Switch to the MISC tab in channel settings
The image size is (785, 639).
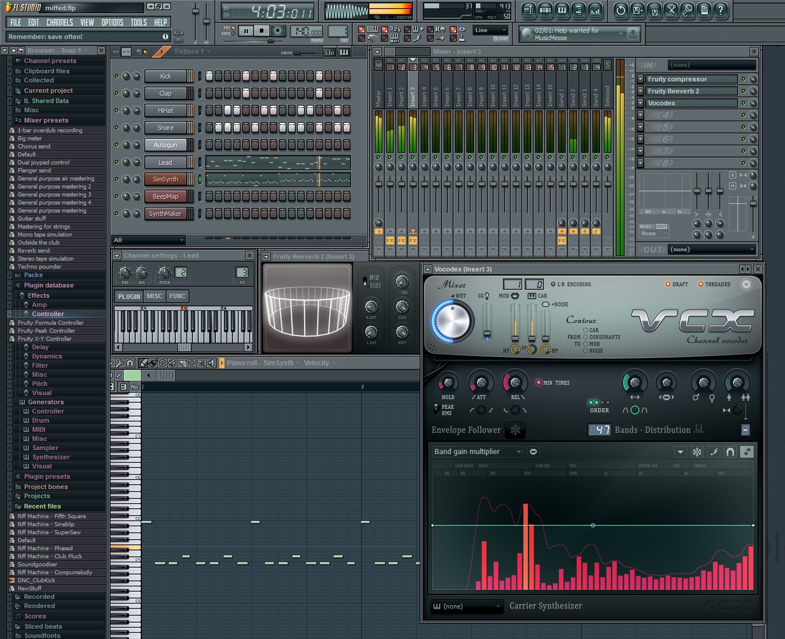tap(154, 296)
